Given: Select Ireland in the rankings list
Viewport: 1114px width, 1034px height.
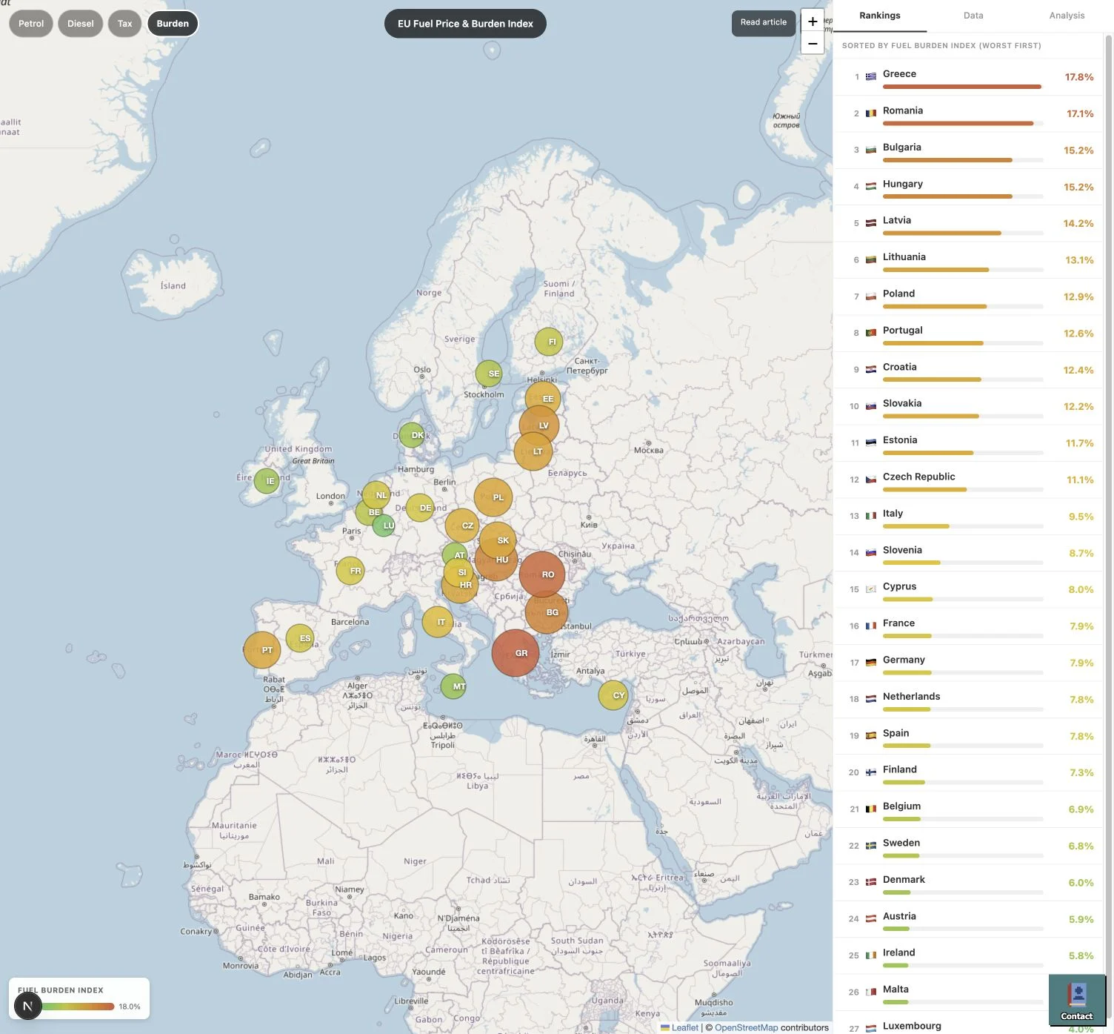Looking at the screenshot, I should coord(967,956).
